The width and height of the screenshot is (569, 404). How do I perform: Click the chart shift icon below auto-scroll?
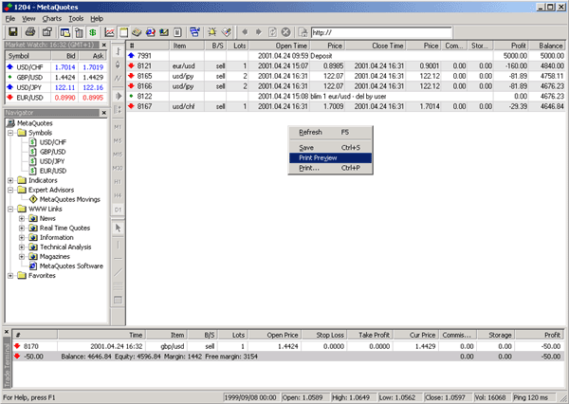coord(118,109)
